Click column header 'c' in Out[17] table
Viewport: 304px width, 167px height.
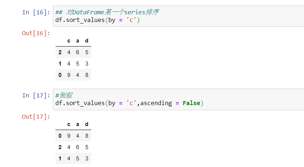(x=69, y=125)
